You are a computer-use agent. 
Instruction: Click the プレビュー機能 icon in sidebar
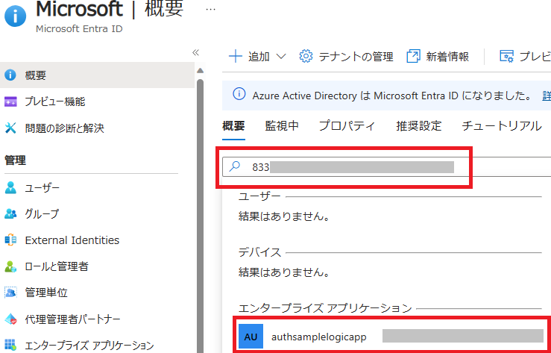pos(10,101)
